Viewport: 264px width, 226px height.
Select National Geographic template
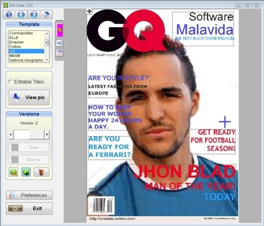(x=26, y=60)
